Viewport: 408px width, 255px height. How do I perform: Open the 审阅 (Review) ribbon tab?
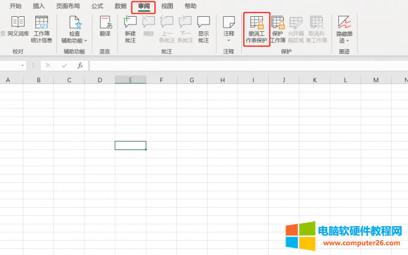click(143, 6)
